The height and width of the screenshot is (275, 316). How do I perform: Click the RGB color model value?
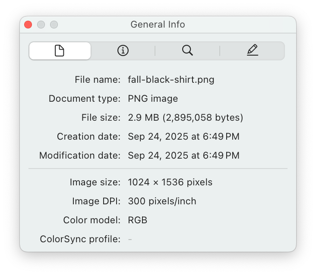137,220
